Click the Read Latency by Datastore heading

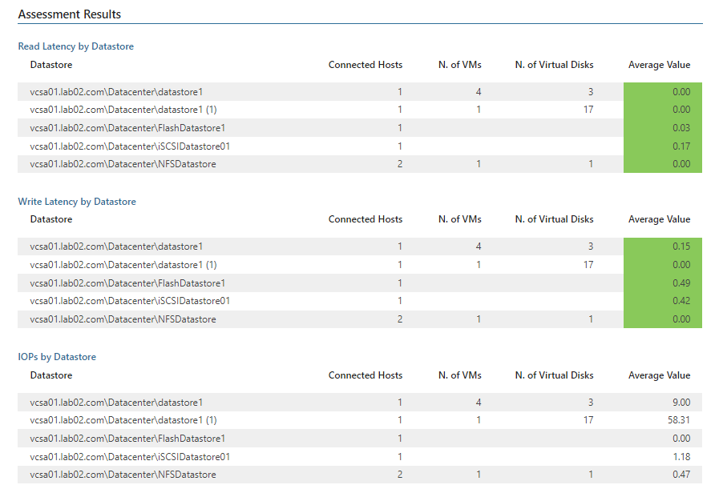tap(75, 46)
